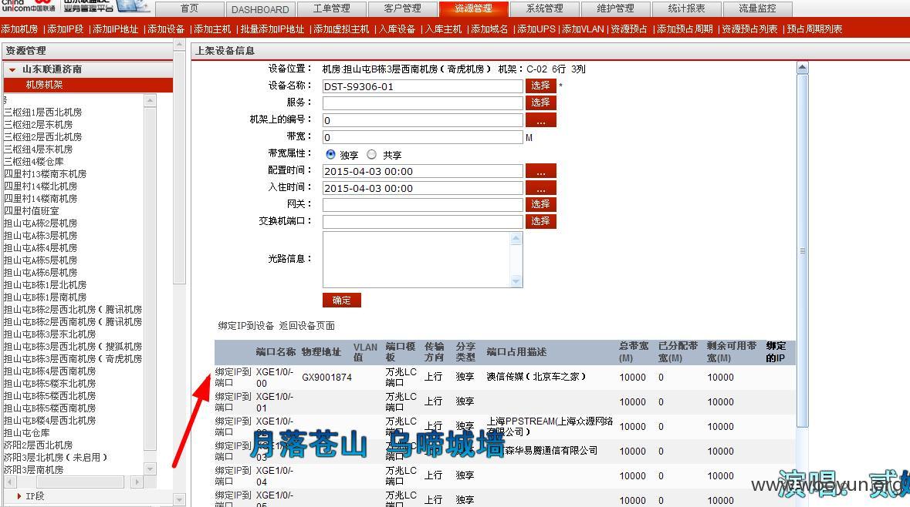
Task: Click the 机架上的编号 input field
Action: click(422, 120)
